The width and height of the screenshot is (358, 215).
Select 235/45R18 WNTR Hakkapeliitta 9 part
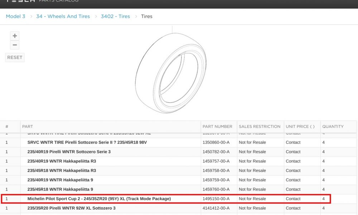[x=60, y=189]
